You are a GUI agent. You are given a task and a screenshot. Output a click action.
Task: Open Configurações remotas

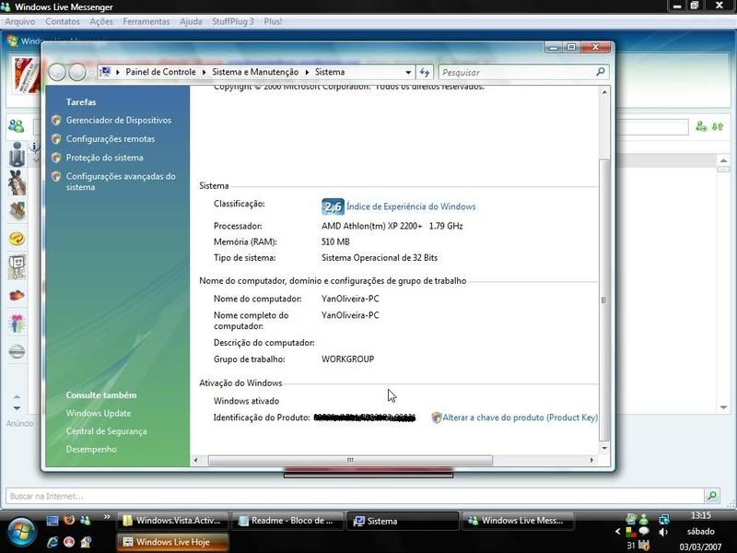point(110,139)
